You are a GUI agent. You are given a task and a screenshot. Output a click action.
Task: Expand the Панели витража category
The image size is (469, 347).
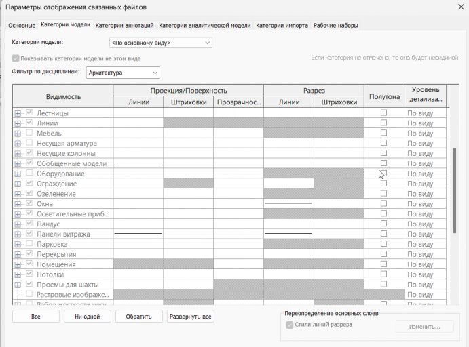[x=18, y=234]
